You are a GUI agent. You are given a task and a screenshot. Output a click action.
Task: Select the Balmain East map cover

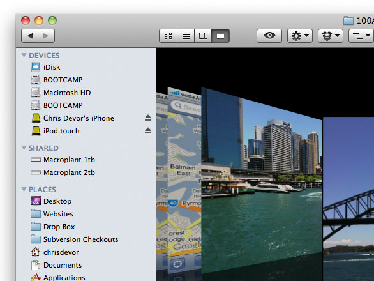pos(184,180)
